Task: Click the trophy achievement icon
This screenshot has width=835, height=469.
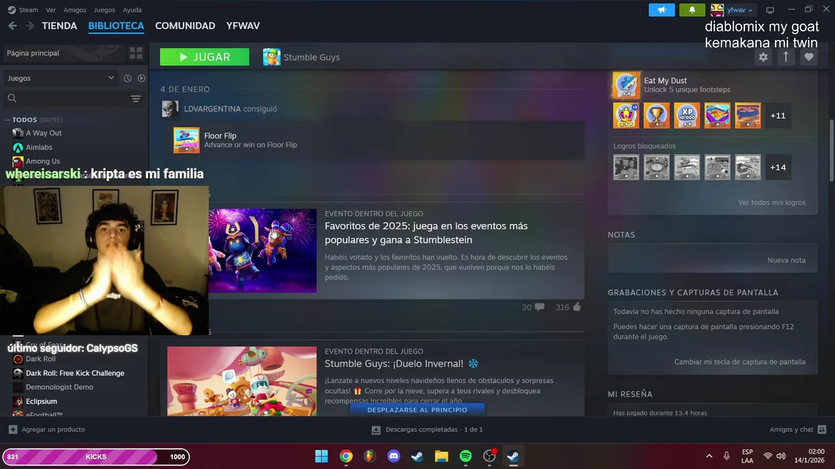Action: click(x=657, y=115)
